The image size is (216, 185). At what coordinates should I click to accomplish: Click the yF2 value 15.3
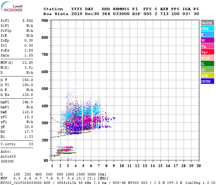coord(29,117)
